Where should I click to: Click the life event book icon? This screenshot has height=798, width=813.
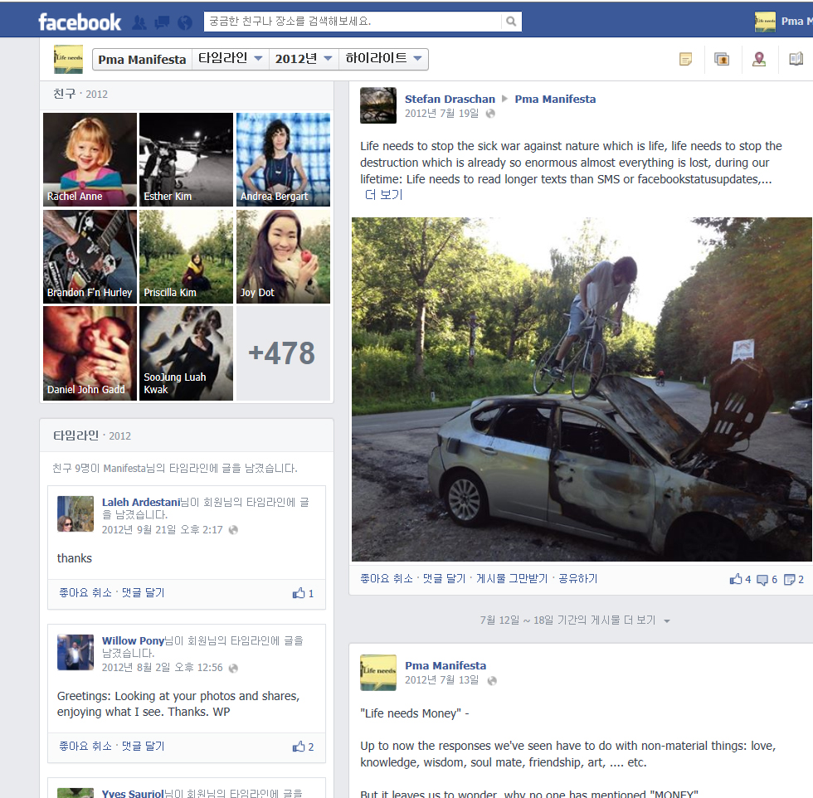[x=796, y=59]
